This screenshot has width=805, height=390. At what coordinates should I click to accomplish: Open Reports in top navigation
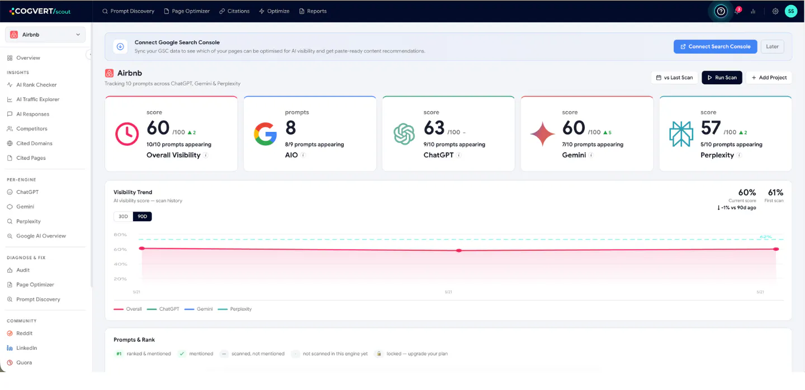point(313,11)
